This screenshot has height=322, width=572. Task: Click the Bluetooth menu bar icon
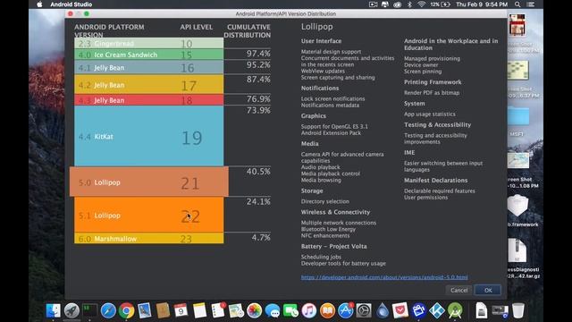(409, 4)
